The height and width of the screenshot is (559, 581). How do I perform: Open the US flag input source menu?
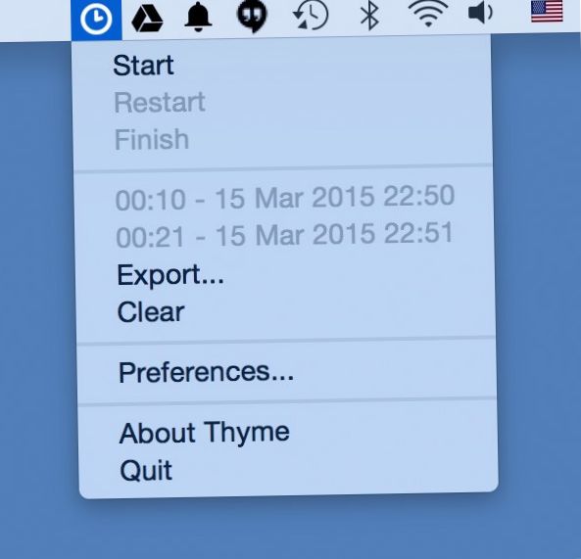click(547, 11)
